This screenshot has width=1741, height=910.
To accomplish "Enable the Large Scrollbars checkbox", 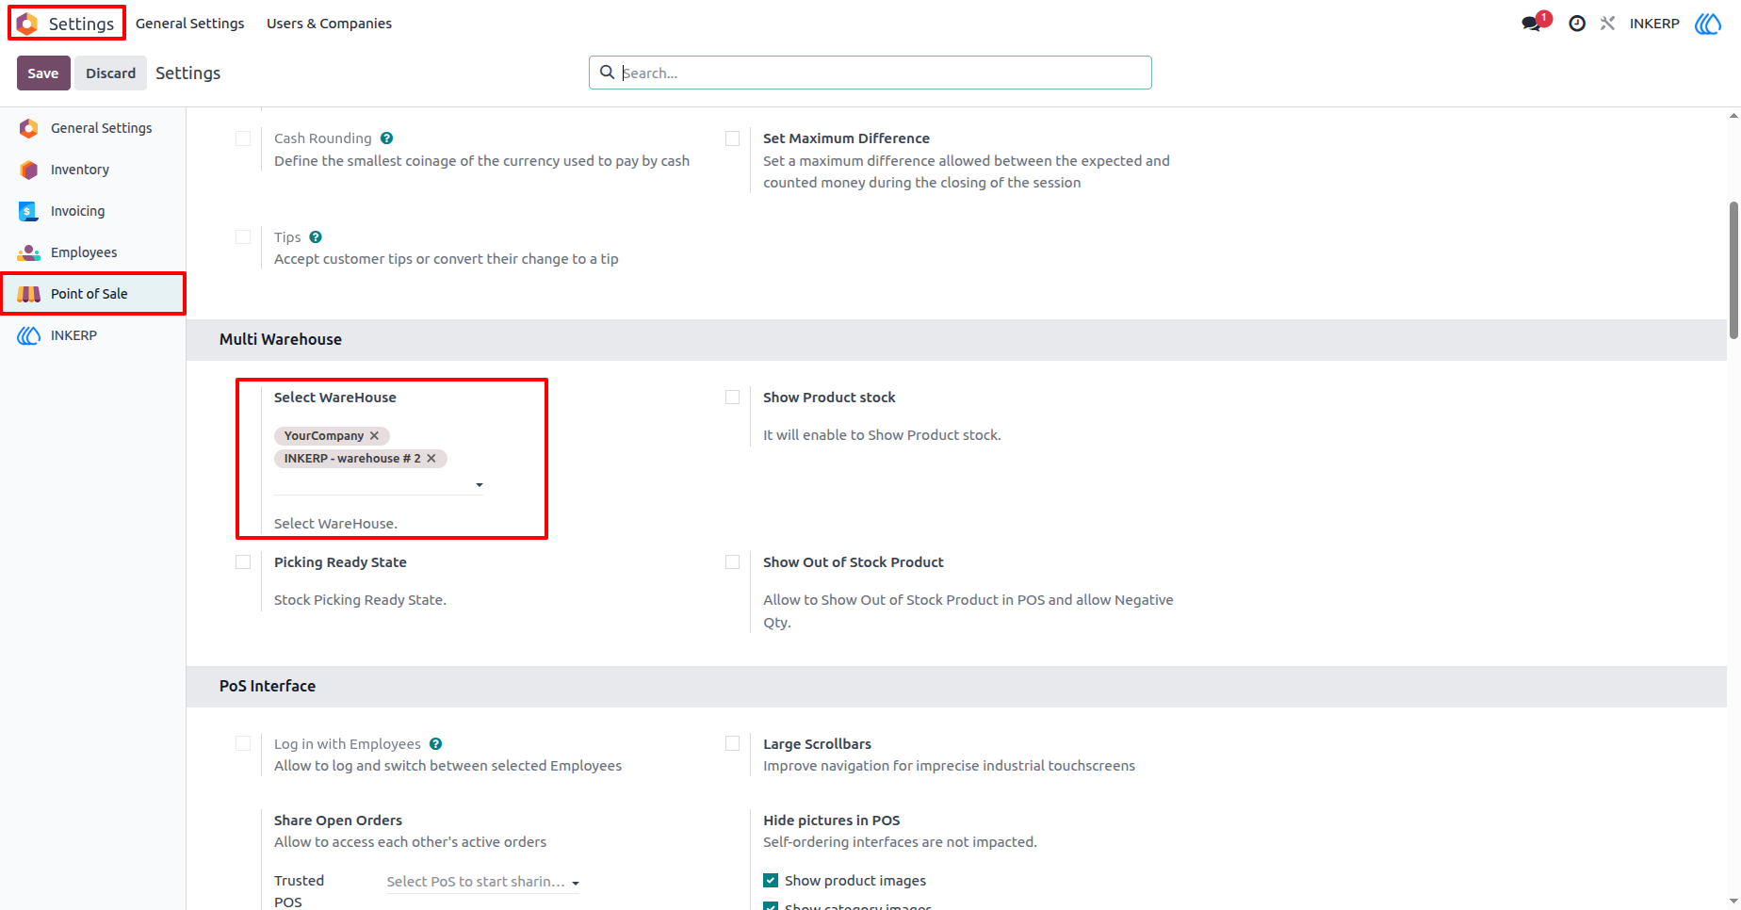I will click(732, 744).
